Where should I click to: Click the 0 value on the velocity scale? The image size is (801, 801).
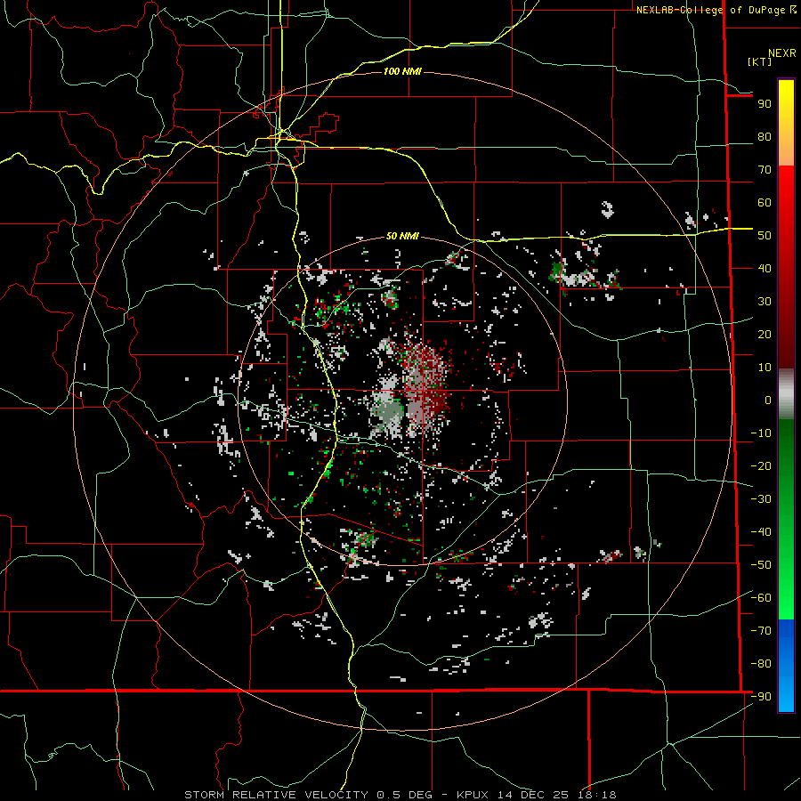[x=768, y=400]
